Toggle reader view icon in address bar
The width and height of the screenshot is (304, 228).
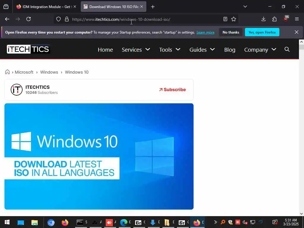point(225,19)
